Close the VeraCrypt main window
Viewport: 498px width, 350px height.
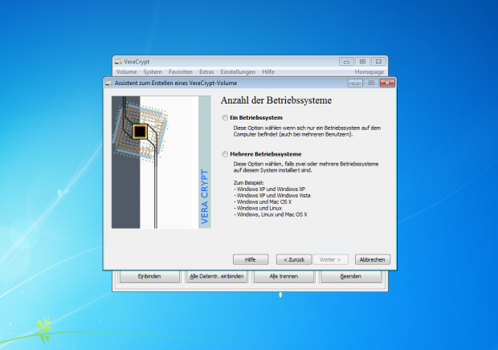pyautogui.click(x=378, y=62)
